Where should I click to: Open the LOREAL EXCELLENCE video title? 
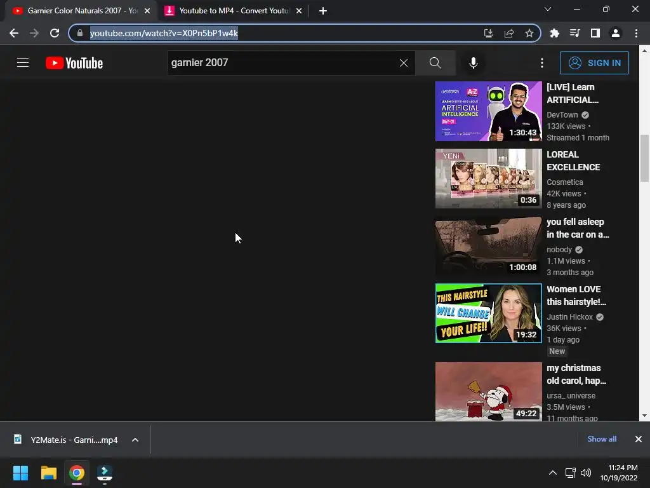(573, 161)
